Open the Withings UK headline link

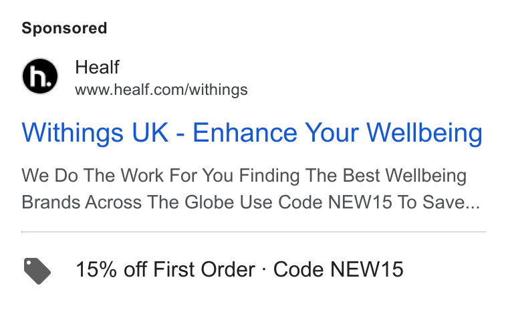[252, 133]
